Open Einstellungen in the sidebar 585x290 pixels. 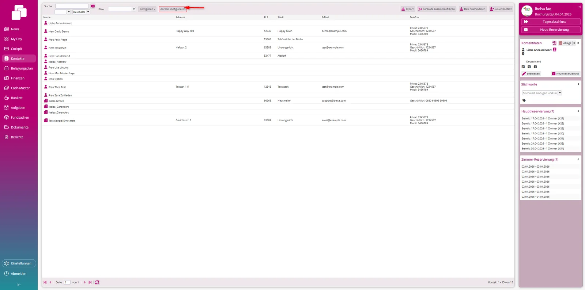19,263
